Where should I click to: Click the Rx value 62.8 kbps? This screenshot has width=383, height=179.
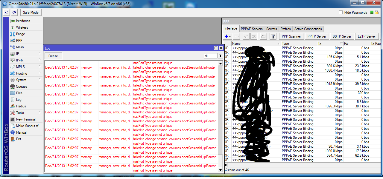(x=362, y=155)
